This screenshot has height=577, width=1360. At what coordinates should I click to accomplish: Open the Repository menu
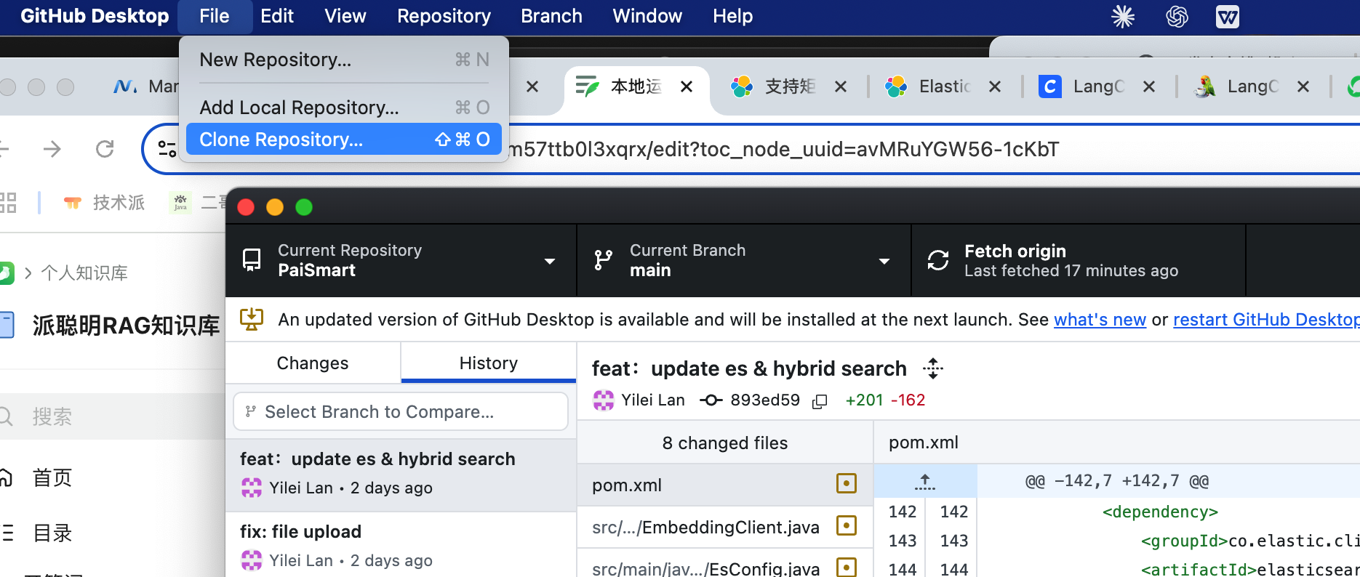click(444, 16)
